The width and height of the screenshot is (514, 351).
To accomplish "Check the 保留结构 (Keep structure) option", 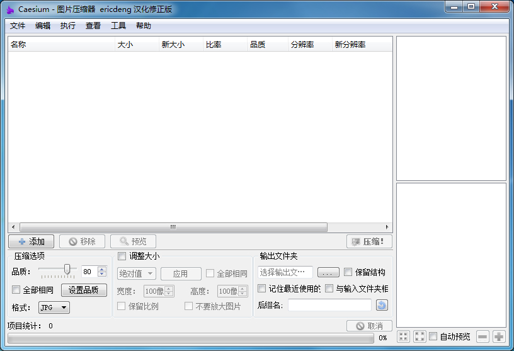I will click(x=348, y=272).
